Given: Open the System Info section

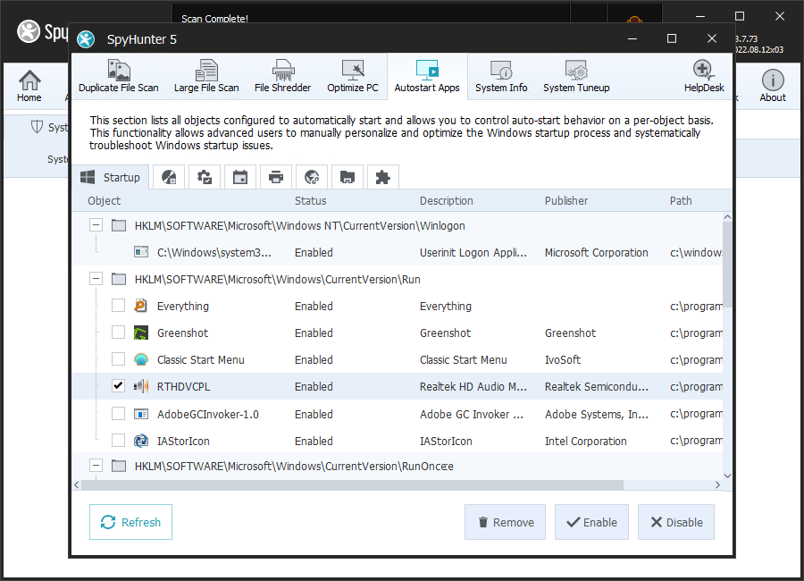Looking at the screenshot, I should coord(501,77).
